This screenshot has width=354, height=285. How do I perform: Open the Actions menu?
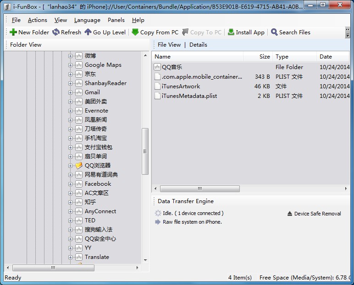[38, 20]
